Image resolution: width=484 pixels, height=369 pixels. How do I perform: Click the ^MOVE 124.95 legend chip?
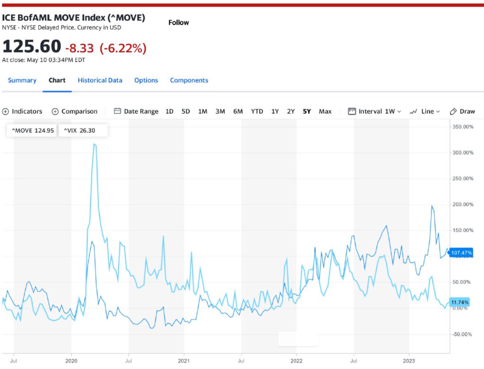point(32,130)
